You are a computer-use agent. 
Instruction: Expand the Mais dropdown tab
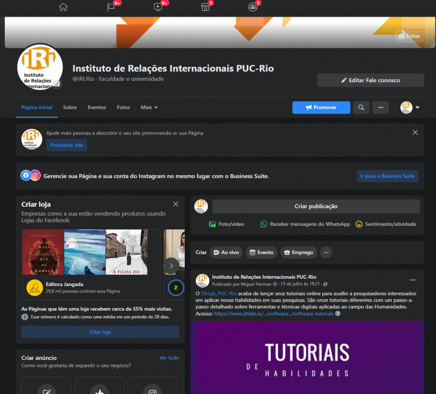149,107
